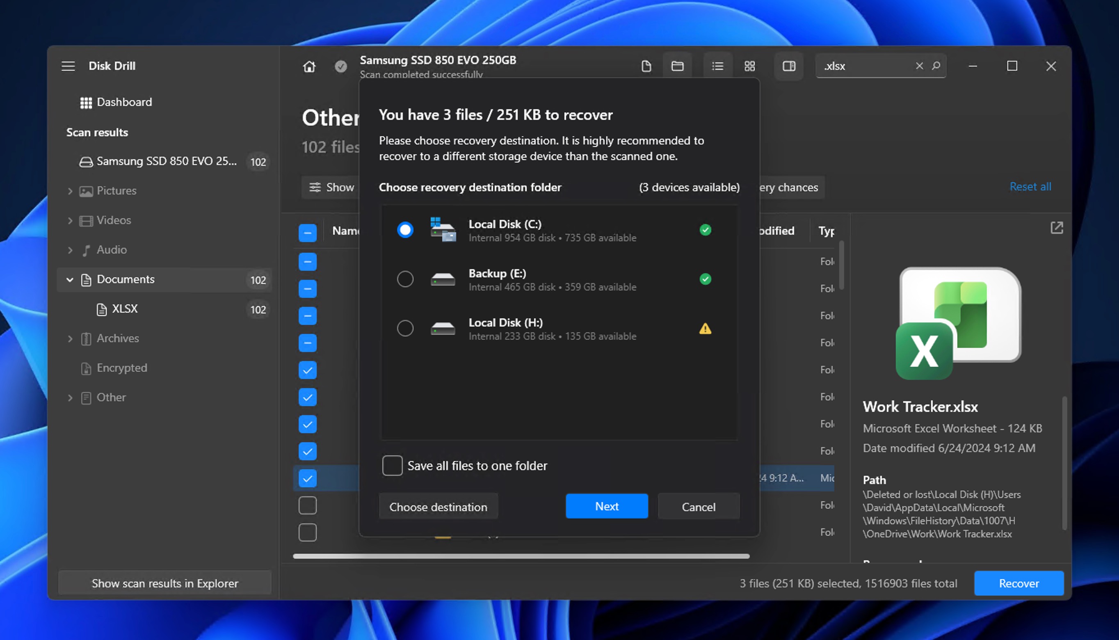Click the scan completed checkmark icon
Viewport: 1119px width, 640px height.
(340, 66)
